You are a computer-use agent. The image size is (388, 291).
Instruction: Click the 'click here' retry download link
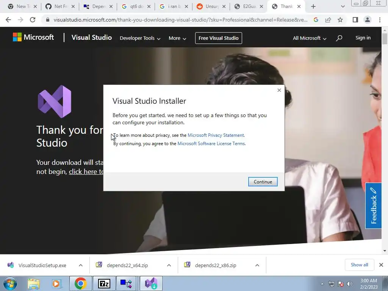[x=86, y=172]
